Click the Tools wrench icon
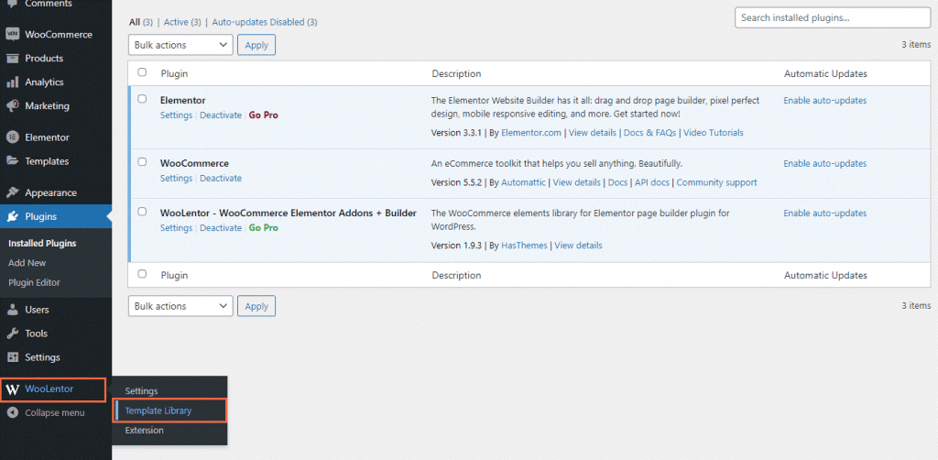The width and height of the screenshot is (938, 460). tap(12, 334)
